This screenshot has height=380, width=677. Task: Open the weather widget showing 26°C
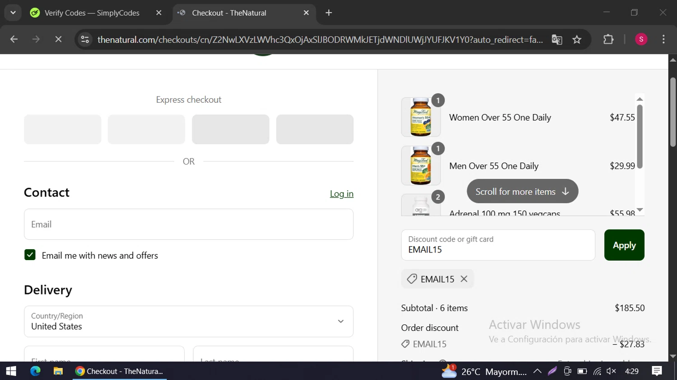coord(484,371)
